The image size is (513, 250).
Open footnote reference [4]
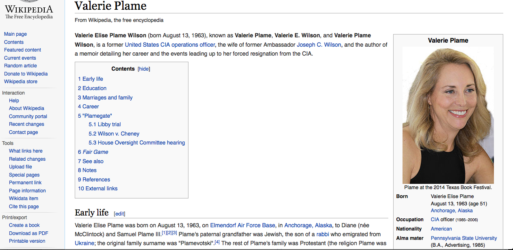217,242
